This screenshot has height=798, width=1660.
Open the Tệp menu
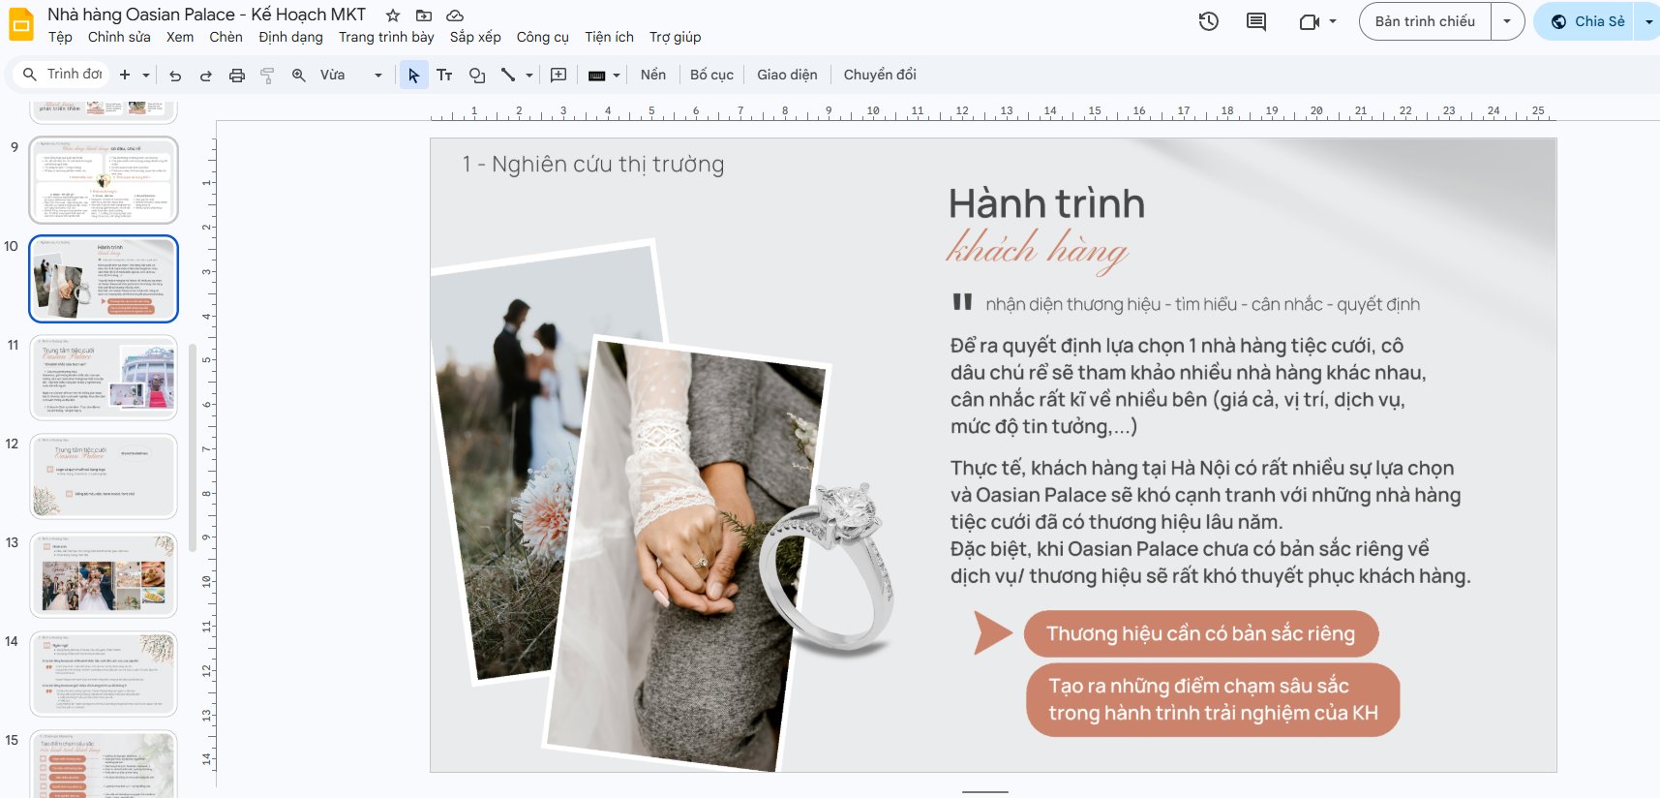[60, 37]
